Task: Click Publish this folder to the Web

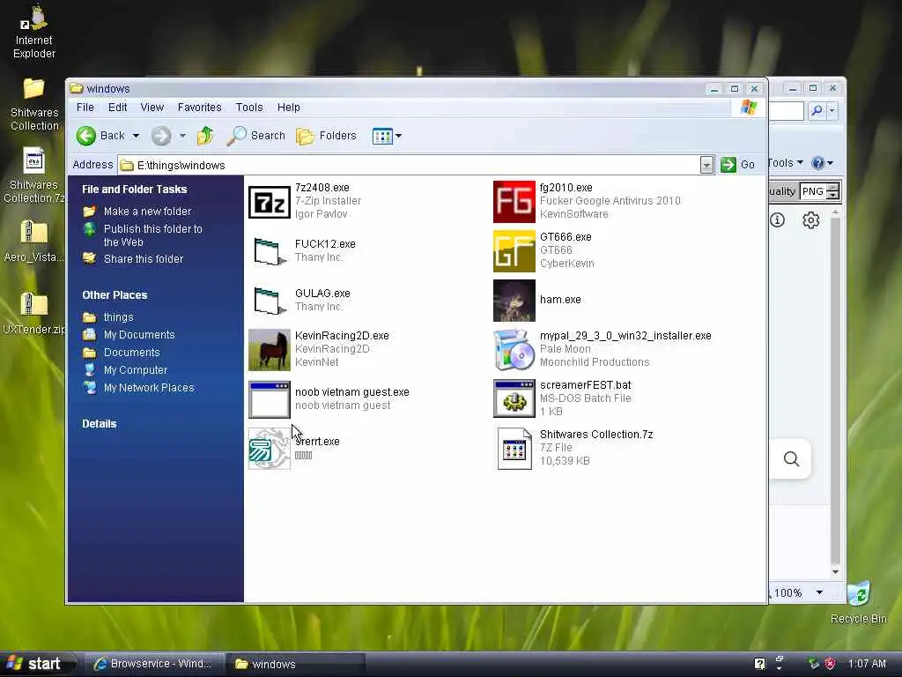Action: tap(153, 234)
